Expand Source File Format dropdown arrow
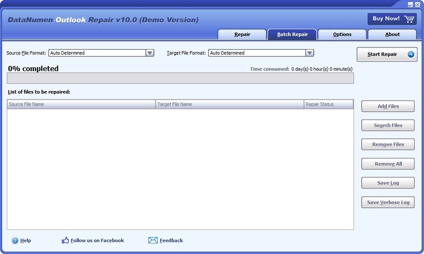Image resolution: width=424 pixels, height=254 pixels. [150, 53]
